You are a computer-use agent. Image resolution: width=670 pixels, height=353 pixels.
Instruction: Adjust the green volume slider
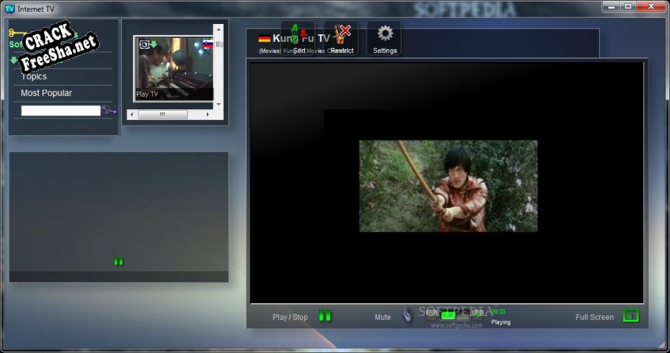(x=448, y=315)
